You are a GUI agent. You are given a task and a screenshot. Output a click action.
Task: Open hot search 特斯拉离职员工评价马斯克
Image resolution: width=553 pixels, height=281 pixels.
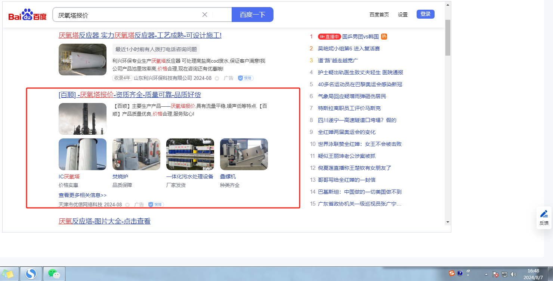pyautogui.click(x=349, y=108)
